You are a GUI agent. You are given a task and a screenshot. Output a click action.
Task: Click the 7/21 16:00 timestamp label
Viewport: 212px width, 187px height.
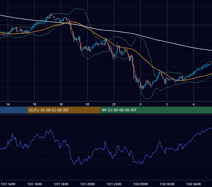point(35,184)
